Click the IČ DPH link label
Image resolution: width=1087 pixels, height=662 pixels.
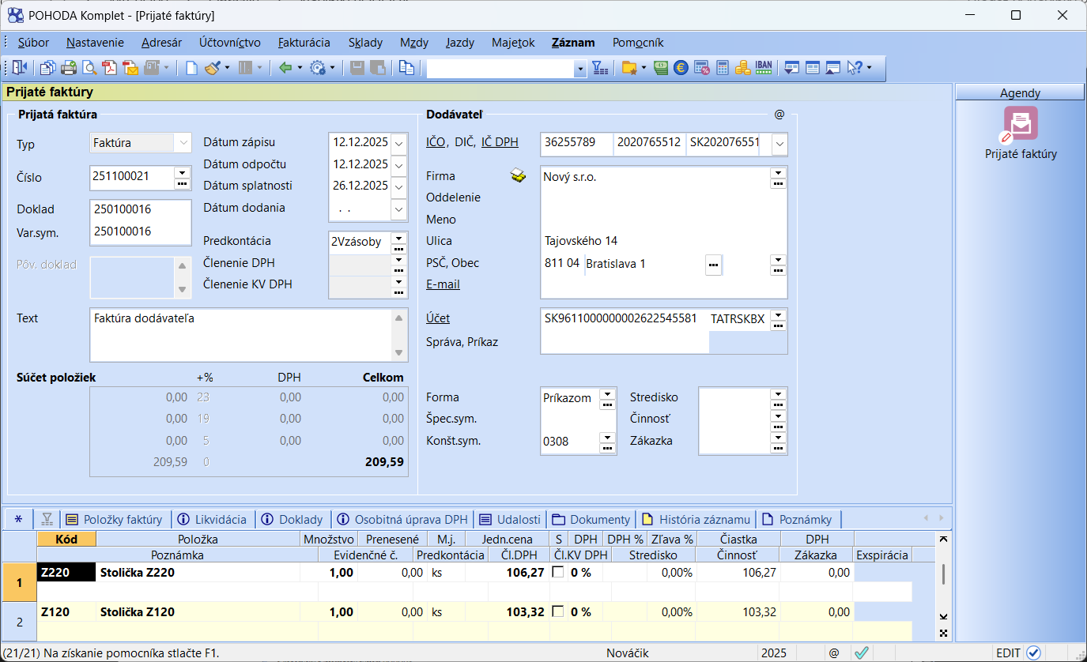pos(500,142)
